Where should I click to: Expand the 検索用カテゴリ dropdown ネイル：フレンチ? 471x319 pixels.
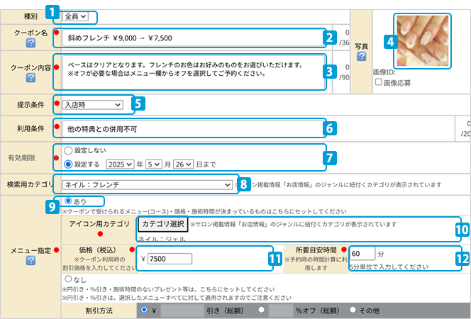coord(148,184)
